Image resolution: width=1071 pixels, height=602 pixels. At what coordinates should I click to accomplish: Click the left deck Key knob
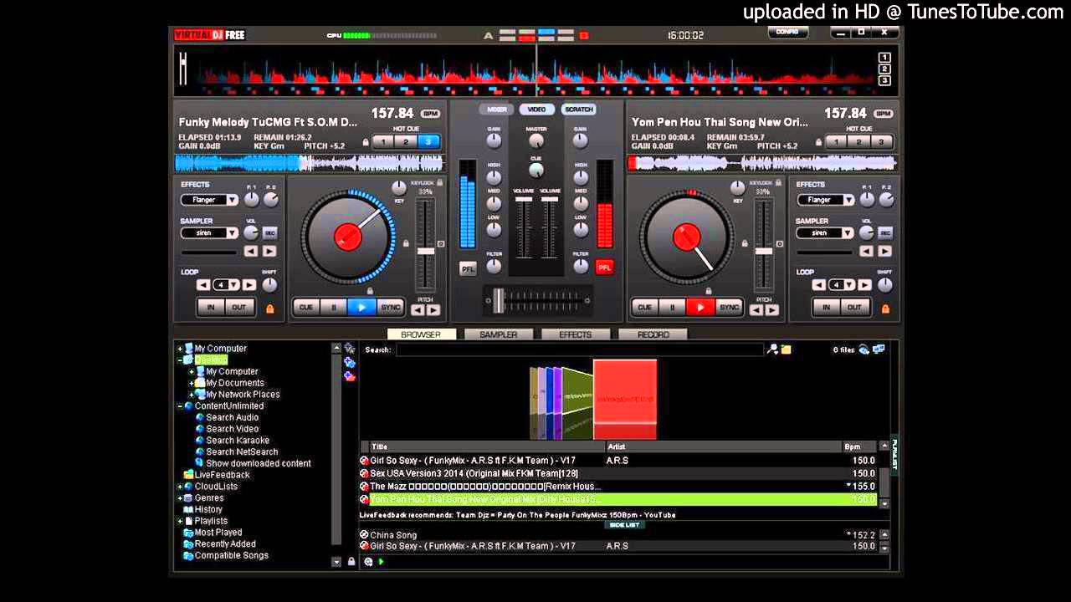(x=399, y=188)
